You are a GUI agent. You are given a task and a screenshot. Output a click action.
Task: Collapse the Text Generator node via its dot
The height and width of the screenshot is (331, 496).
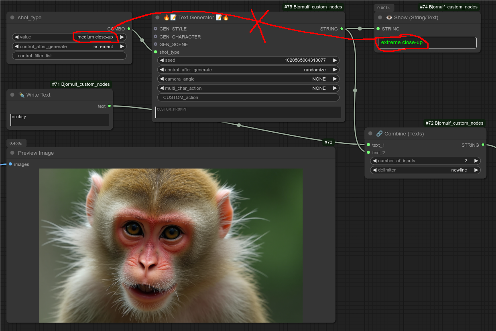[158, 18]
